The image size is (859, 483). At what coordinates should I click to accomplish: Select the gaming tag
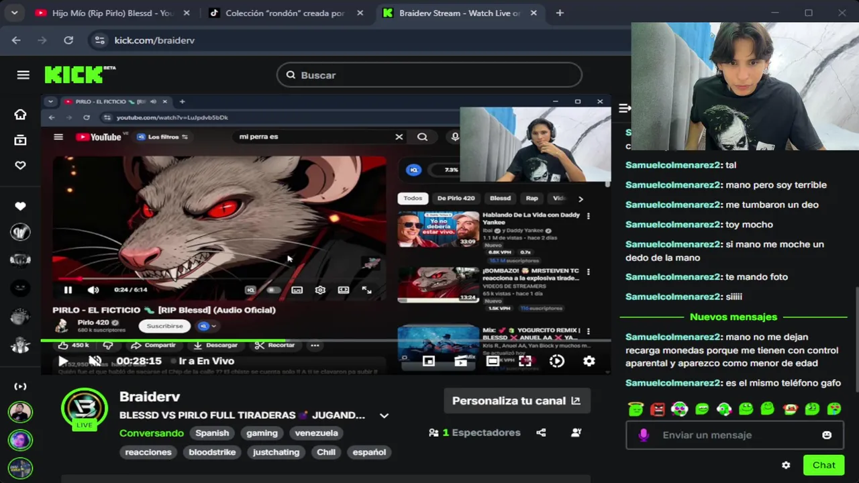(x=262, y=433)
